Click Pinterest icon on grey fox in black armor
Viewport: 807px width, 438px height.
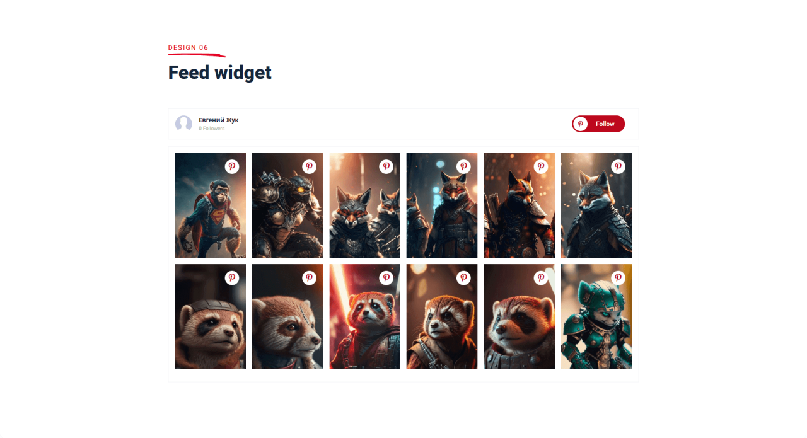coord(618,166)
